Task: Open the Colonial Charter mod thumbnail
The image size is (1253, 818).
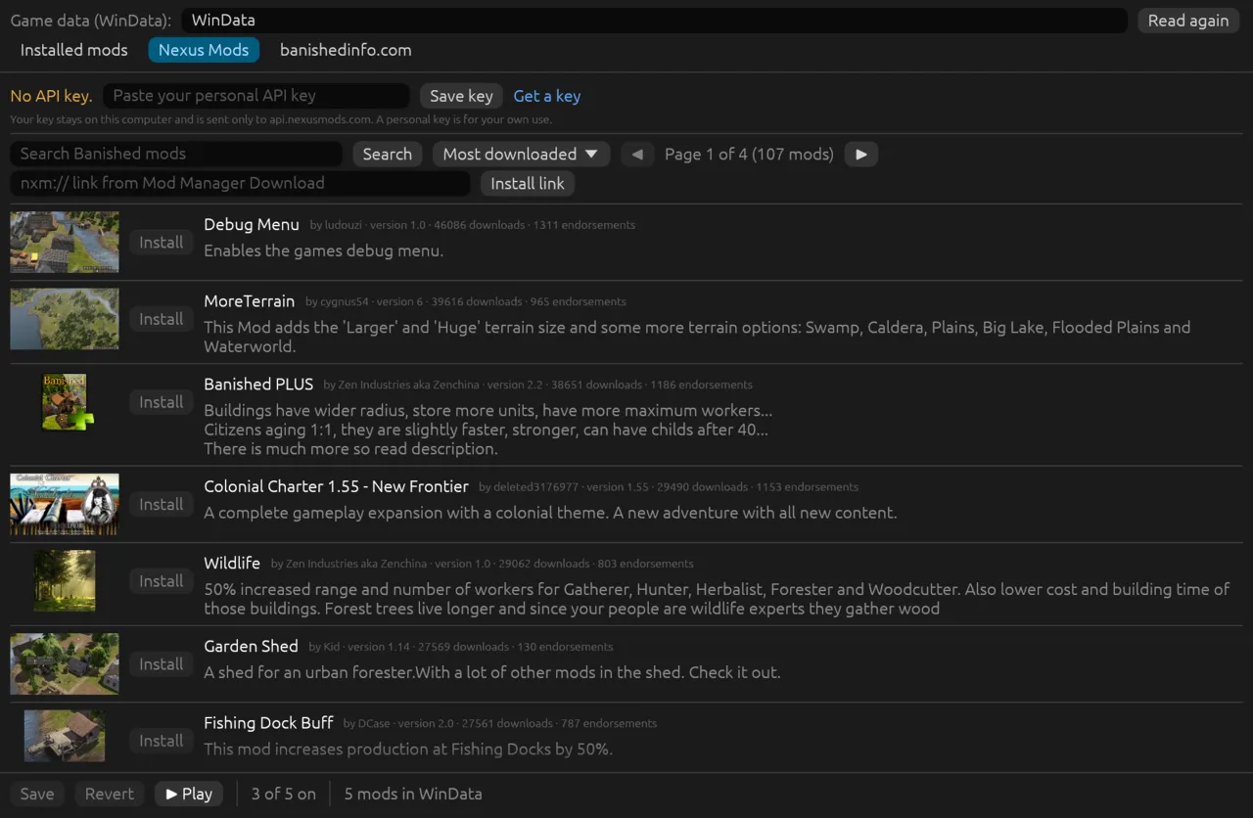Action: tap(65, 504)
